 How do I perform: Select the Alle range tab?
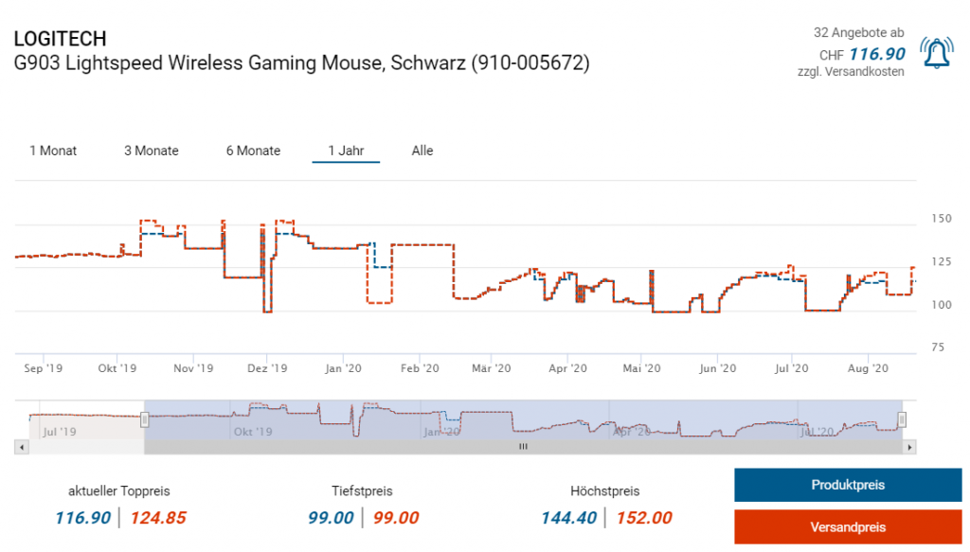coord(422,151)
